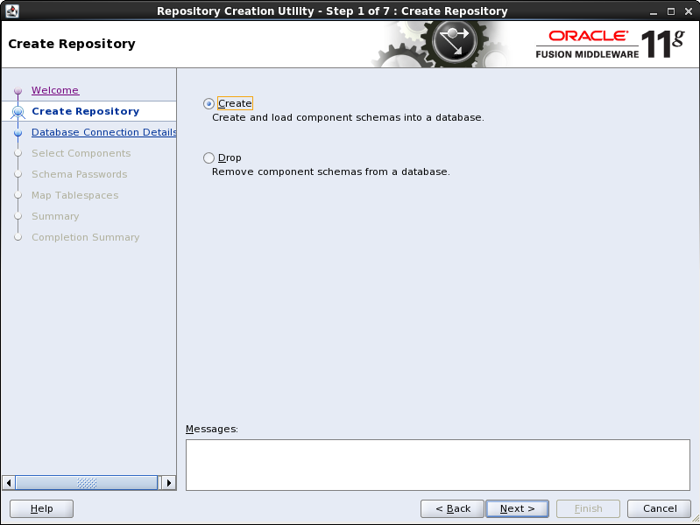Viewport: 700px width, 525px height.
Task: Click the Next button
Action: click(517, 508)
